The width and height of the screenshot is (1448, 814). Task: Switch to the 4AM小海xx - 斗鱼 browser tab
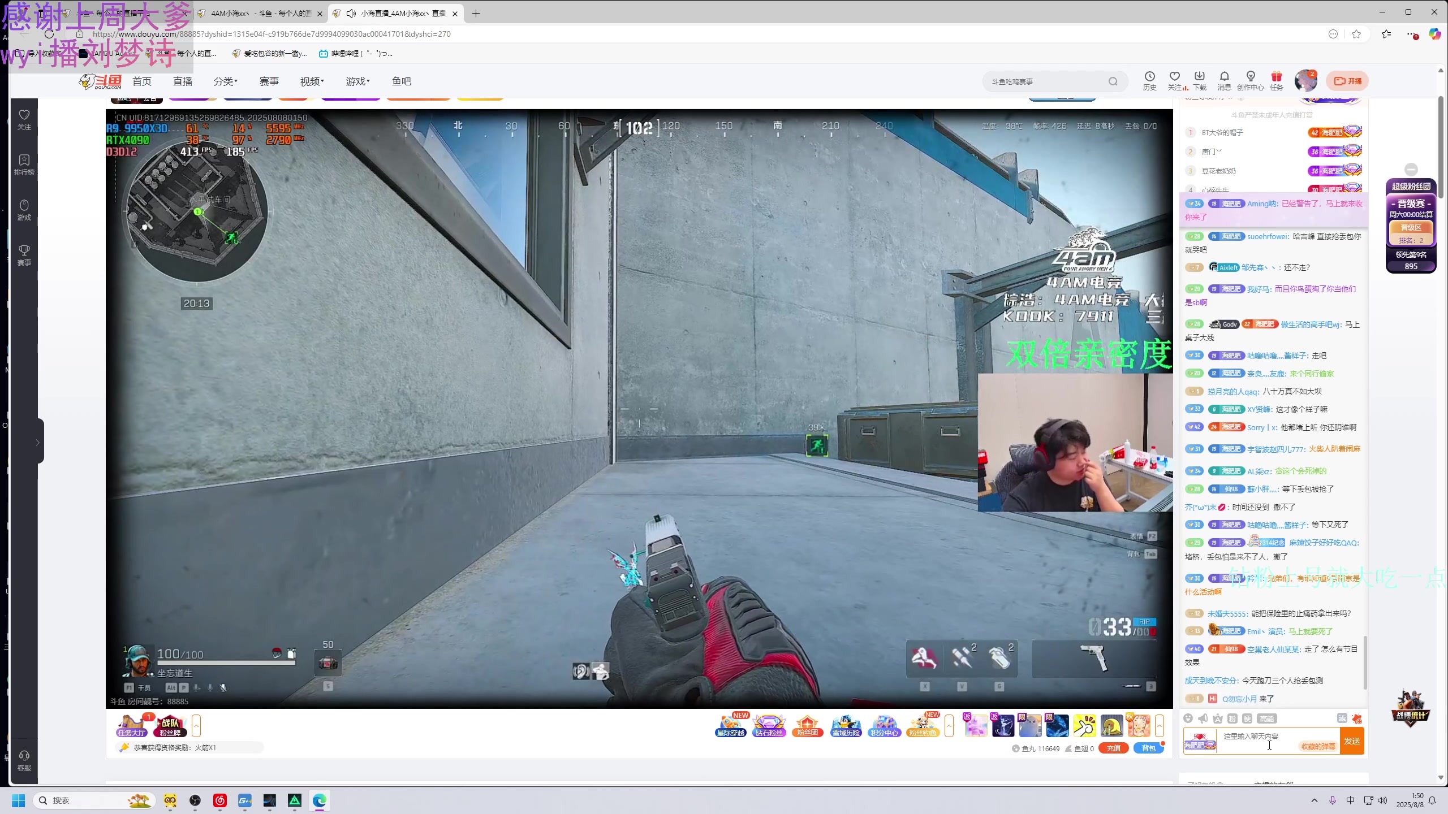tap(260, 13)
